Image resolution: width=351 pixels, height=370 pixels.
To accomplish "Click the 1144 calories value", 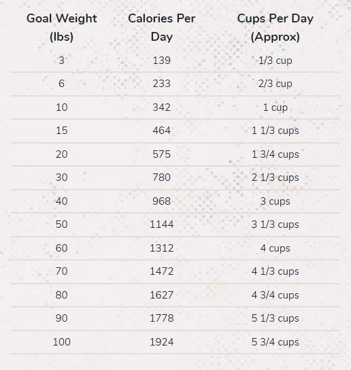I will pos(162,224).
